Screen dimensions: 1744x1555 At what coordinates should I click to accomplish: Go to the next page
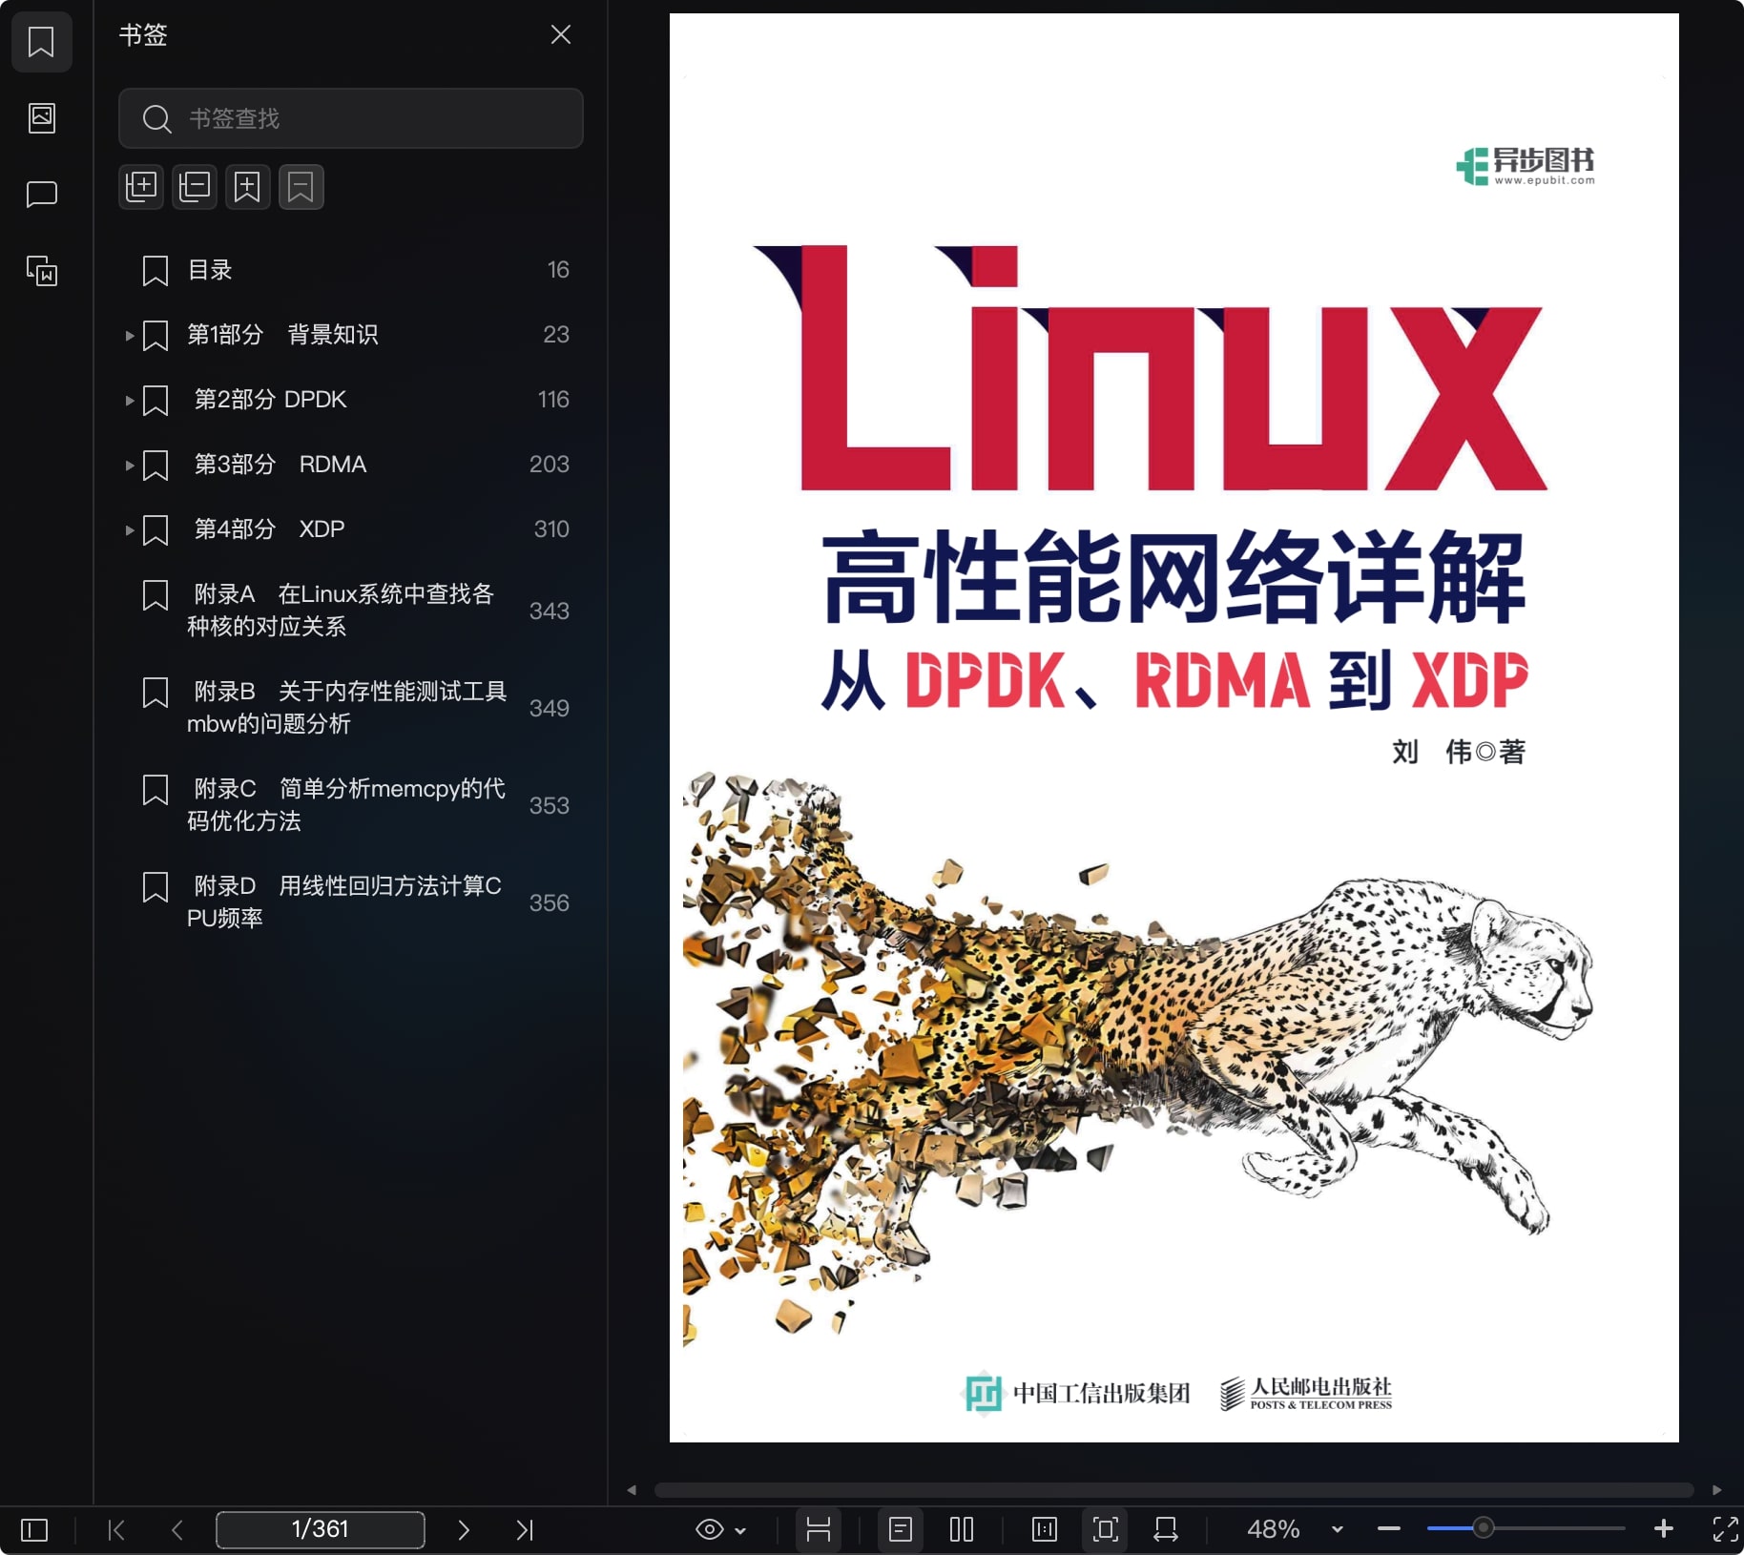pyautogui.click(x=464, y=1529)
